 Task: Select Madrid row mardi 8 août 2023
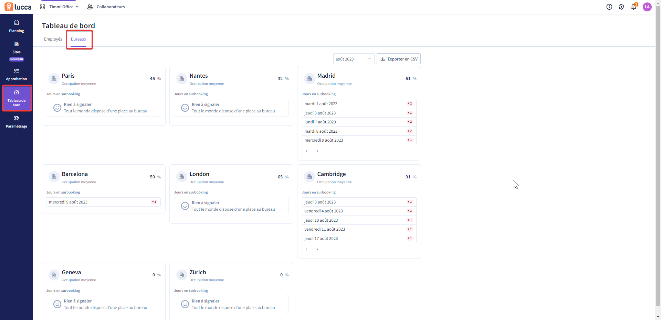point(359,131)
